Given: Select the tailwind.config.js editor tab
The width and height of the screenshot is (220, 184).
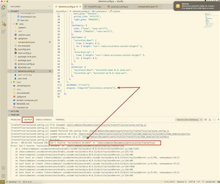Looking at the screenshot, I should click(x=67, y=7).
